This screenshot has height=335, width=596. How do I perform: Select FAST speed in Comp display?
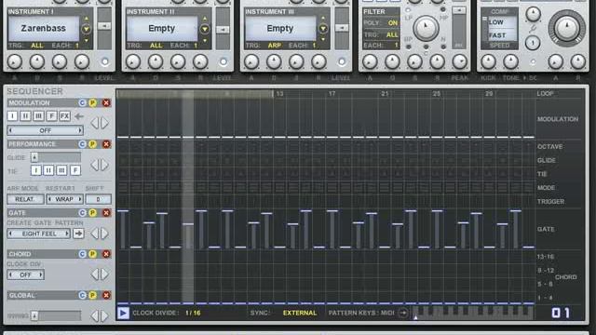coord(497,35)
